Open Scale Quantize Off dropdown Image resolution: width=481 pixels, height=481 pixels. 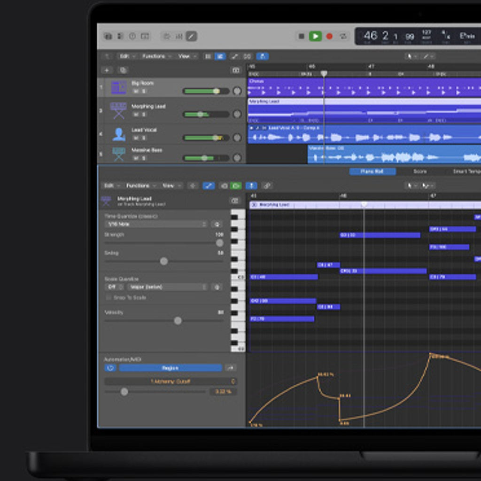point(115,287)
